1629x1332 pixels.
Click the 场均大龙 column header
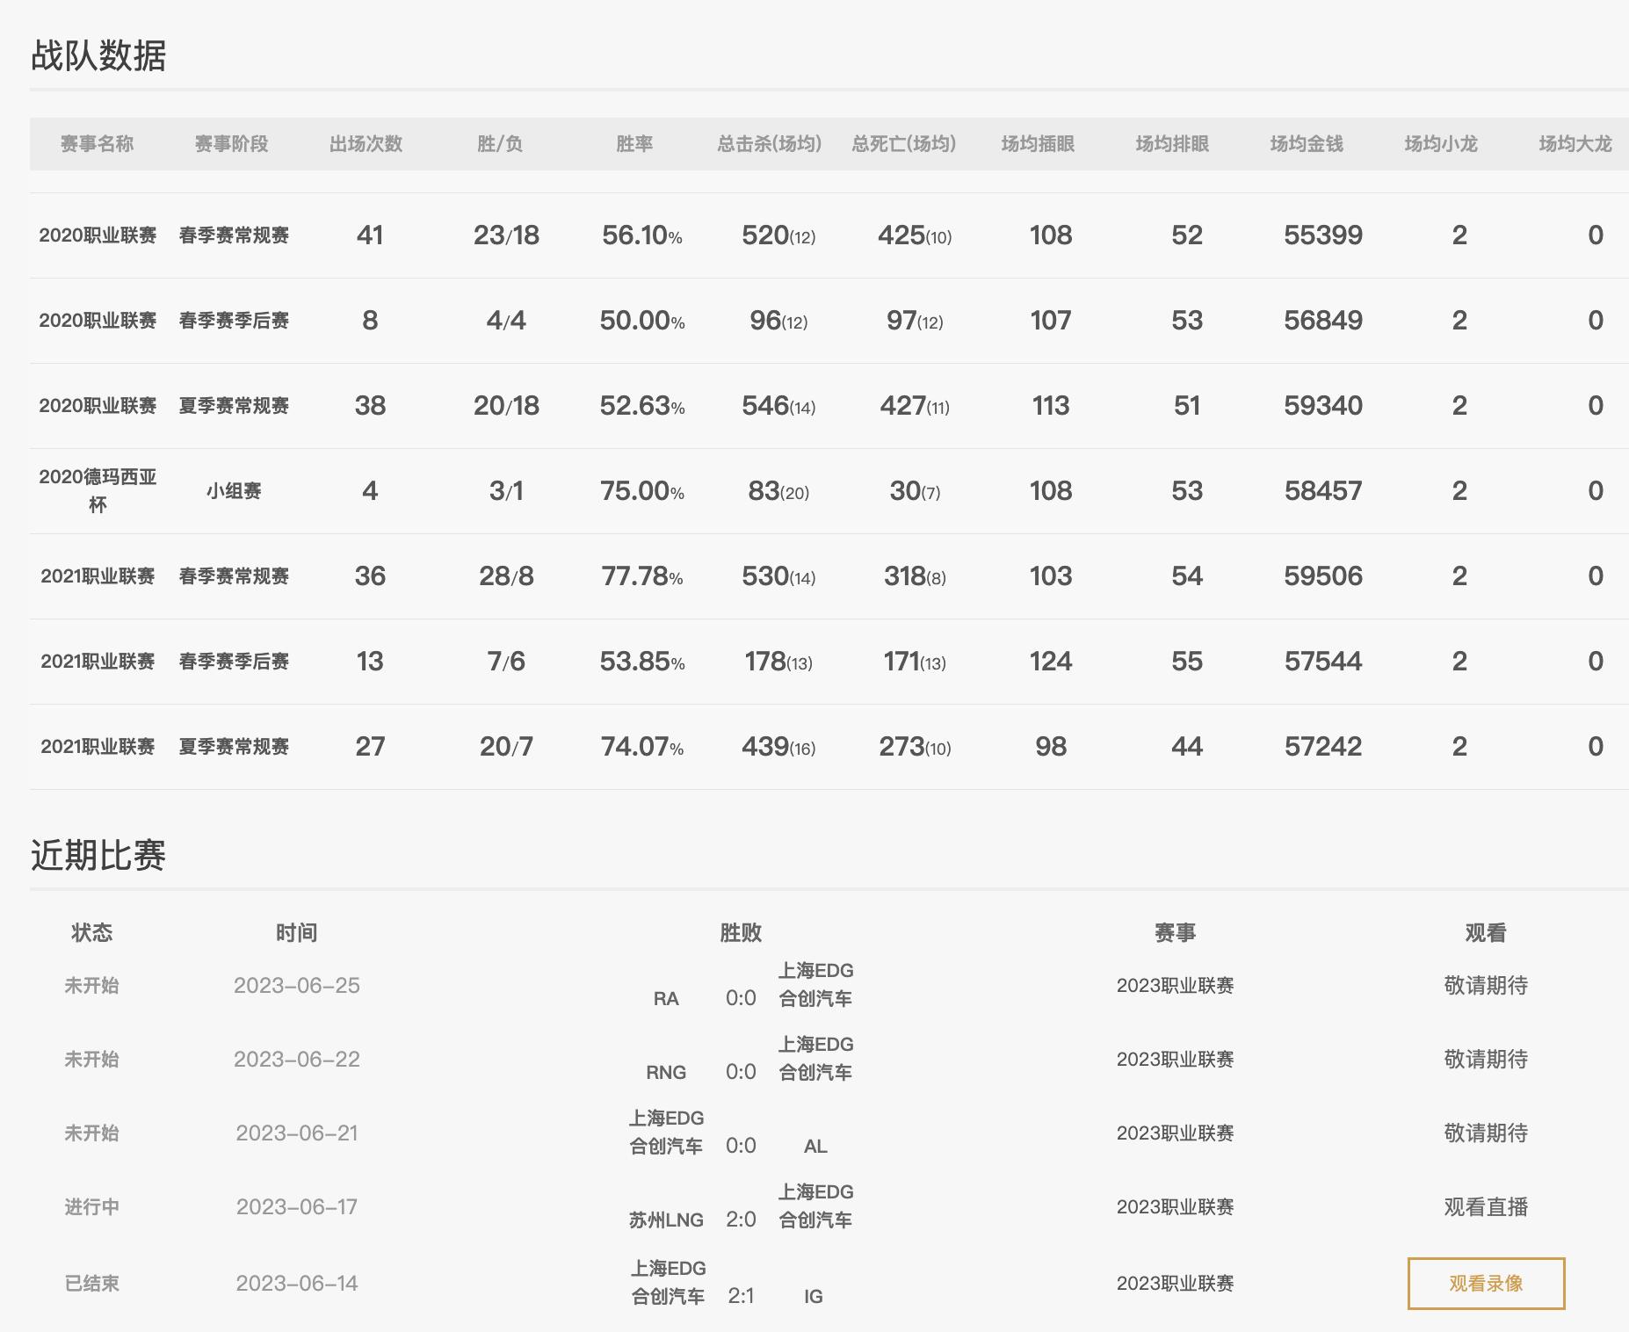pyautogui.click(x=1575, y=144)
